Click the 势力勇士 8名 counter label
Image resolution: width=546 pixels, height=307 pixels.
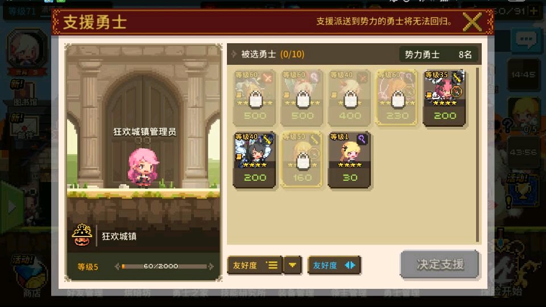click(439, 55)
